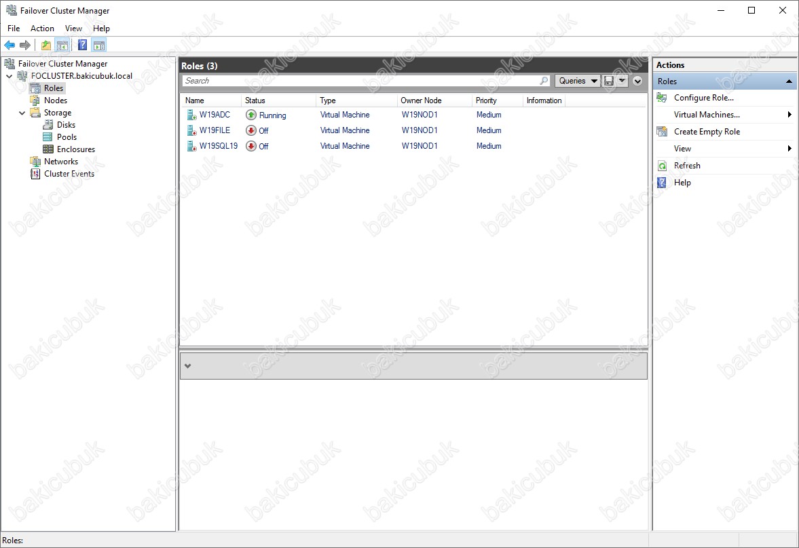Click the W19FILE virtual machine icon
799x548 pixels.
[191, 130]
